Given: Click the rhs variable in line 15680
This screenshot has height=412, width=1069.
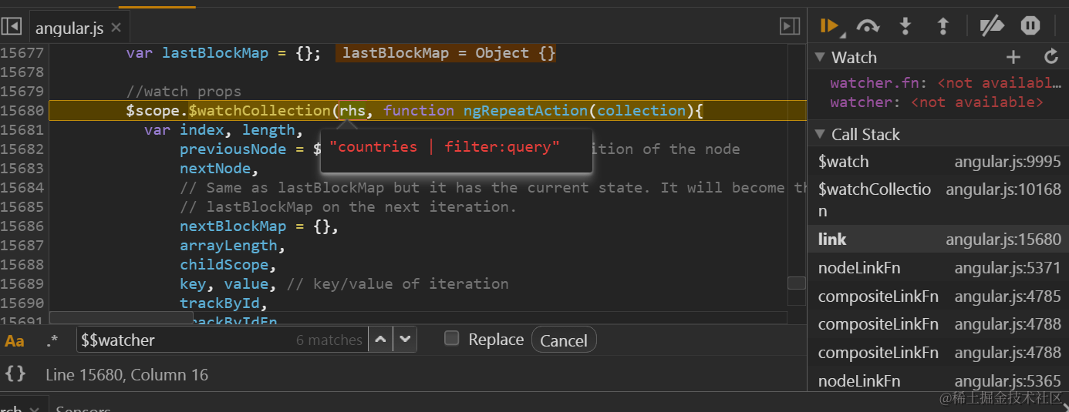Looking at the screenshot, I should click(352, 111).
